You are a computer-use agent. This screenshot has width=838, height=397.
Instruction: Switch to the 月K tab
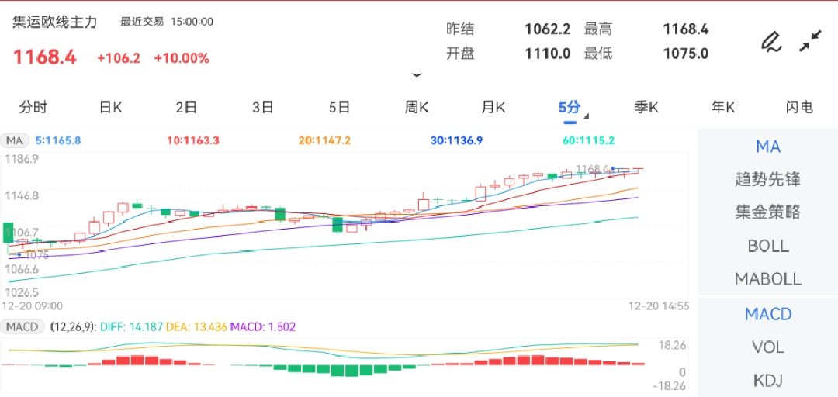[493, 108]
